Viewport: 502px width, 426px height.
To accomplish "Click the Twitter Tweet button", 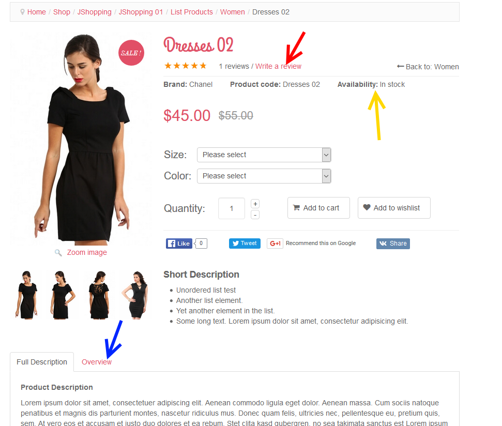I will 245,244.
